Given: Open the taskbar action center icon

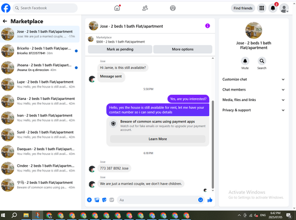Looking at the screenshot, I should pos(289,215).
